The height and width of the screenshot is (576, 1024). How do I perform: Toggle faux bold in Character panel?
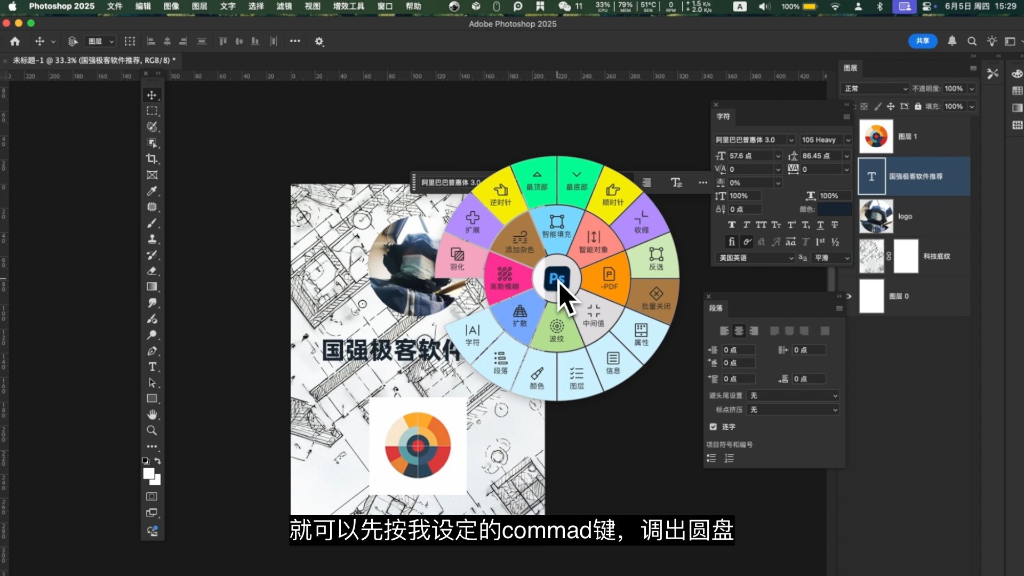pos(732,225)
